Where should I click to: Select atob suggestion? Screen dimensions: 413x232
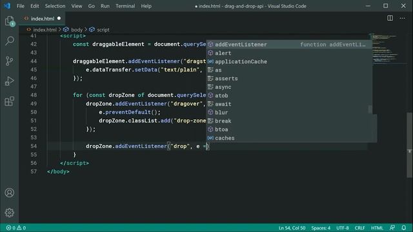tap(289, 95)
